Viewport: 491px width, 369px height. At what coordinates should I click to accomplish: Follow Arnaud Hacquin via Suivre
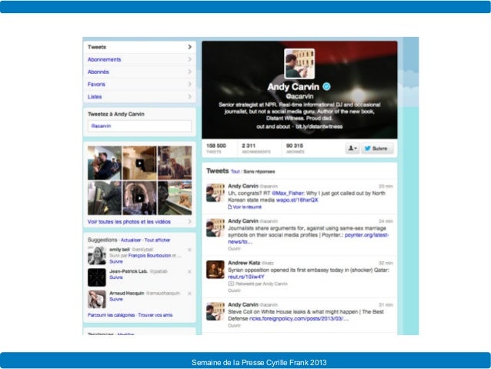coord(116,300)
